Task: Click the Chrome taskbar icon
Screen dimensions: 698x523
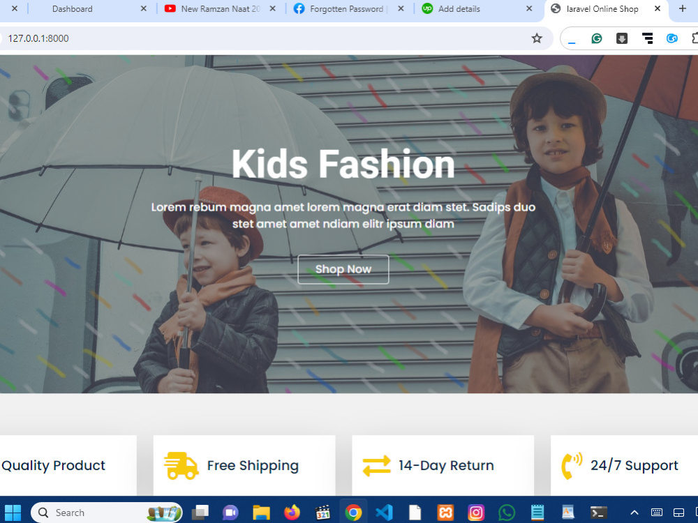Action: point(353,513)
